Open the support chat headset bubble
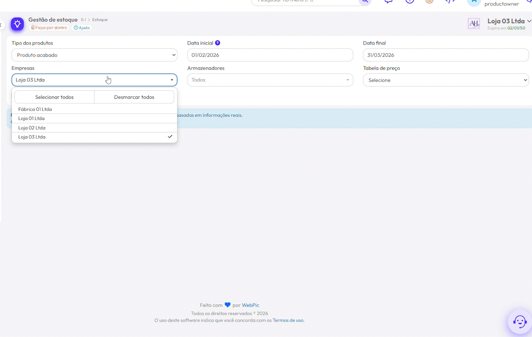 520,321
